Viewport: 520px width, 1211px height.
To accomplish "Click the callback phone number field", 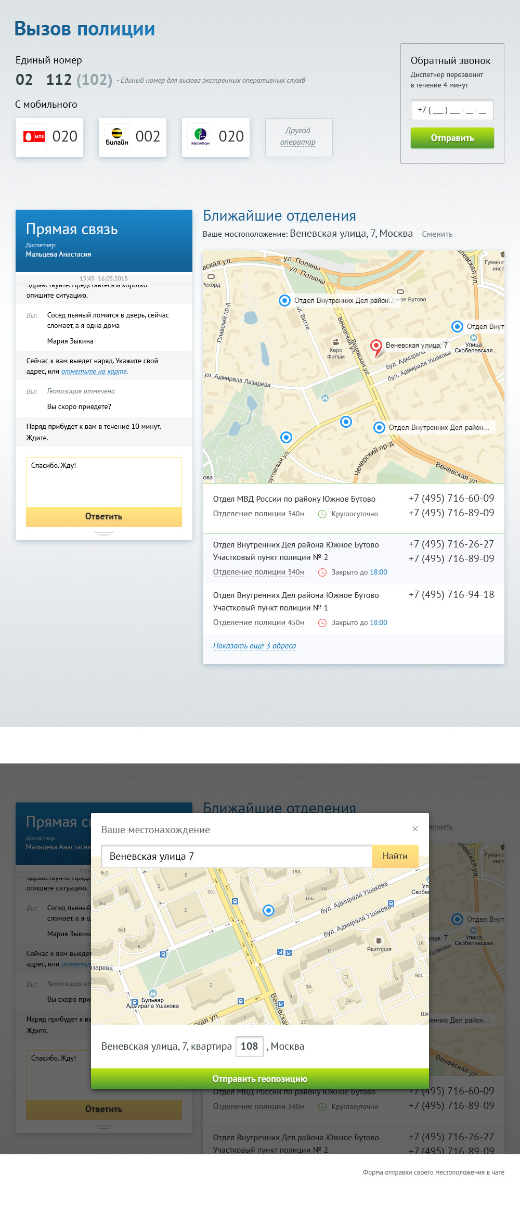I will pos(452,110).
